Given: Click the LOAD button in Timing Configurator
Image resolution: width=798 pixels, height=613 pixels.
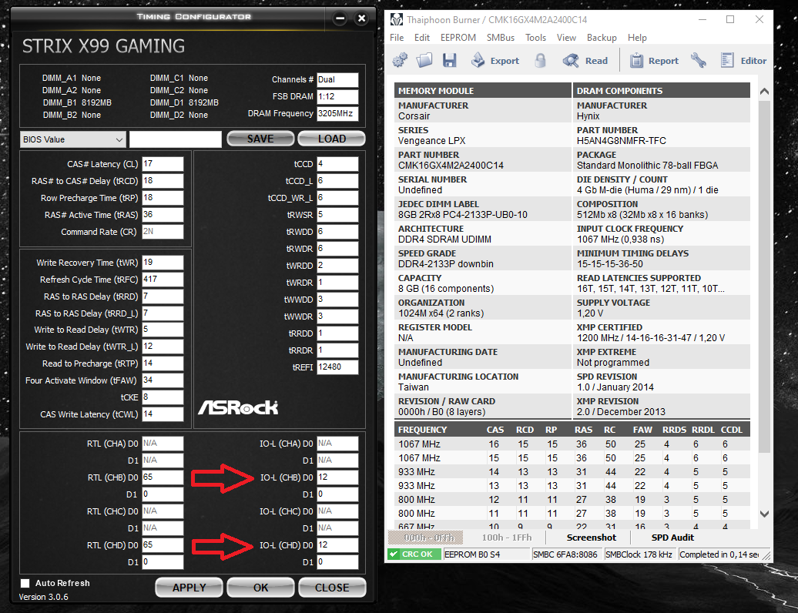Looking at the screenshot, I should point(332,139).
